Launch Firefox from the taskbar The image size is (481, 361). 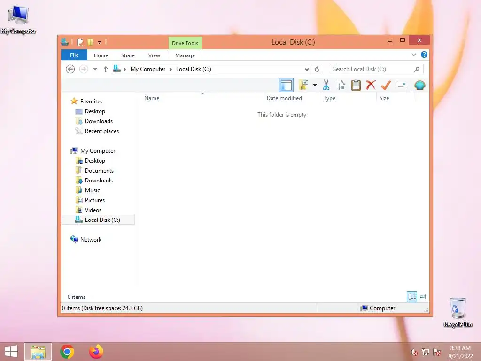(x=96, y=352)
